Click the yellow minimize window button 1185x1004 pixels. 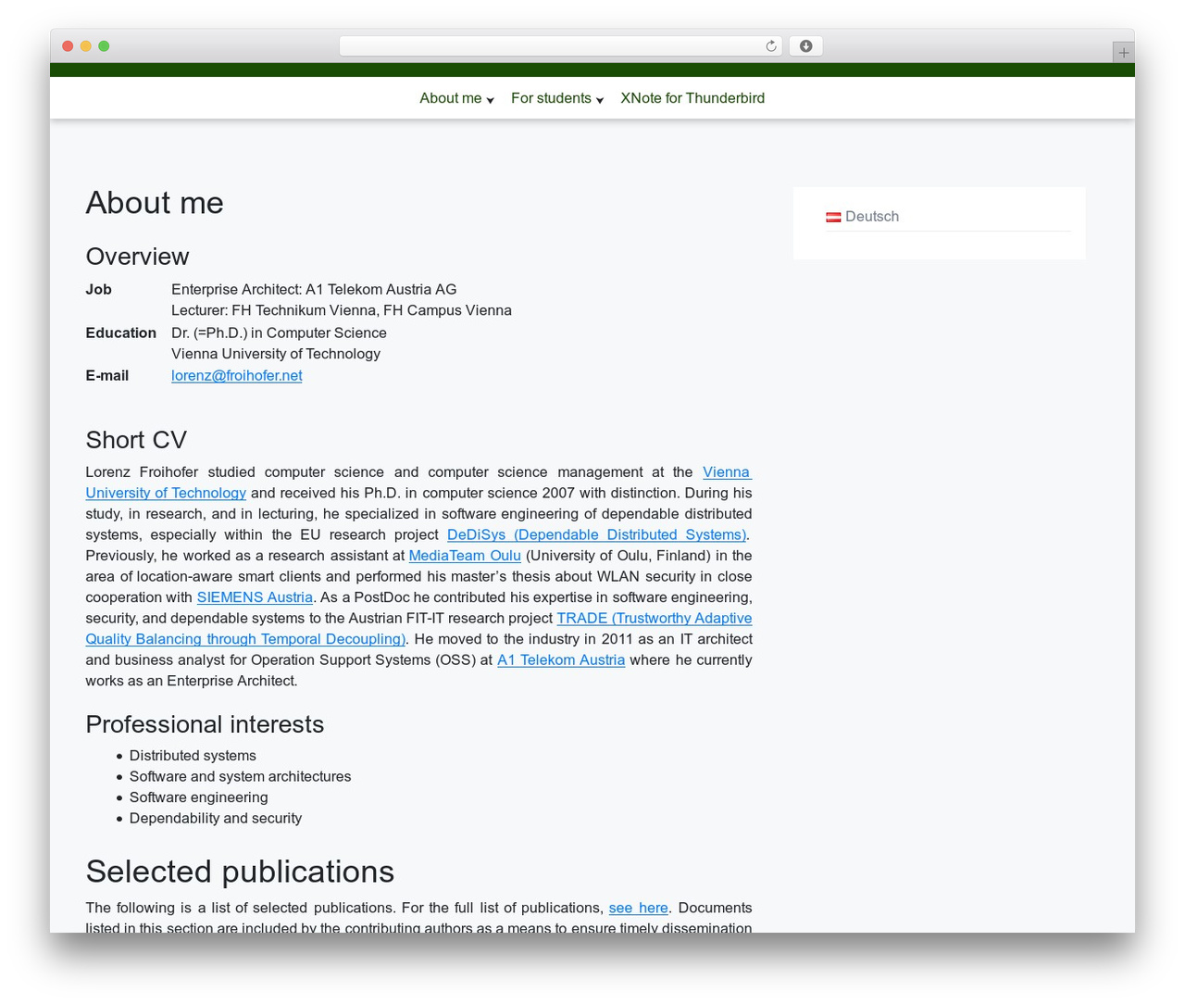click(x=85, y=46)
